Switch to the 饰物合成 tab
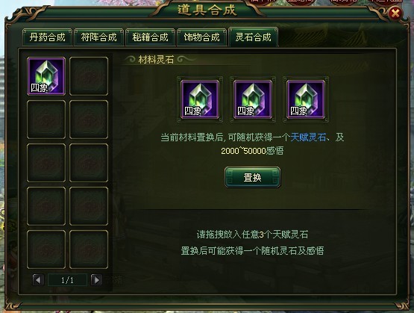Viewport: 414px width, 313px height. click(x=201, y=37)
